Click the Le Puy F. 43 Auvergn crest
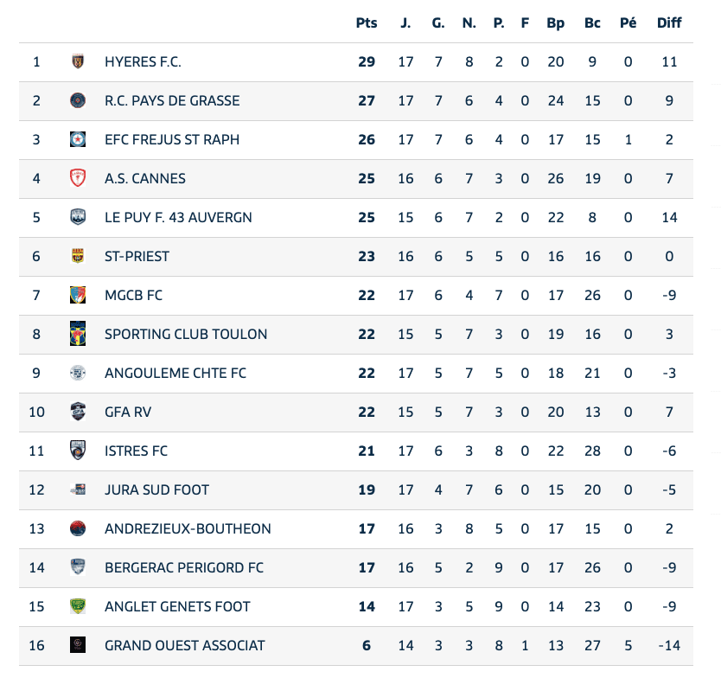The image size is (721, 678). coord(78,217)
